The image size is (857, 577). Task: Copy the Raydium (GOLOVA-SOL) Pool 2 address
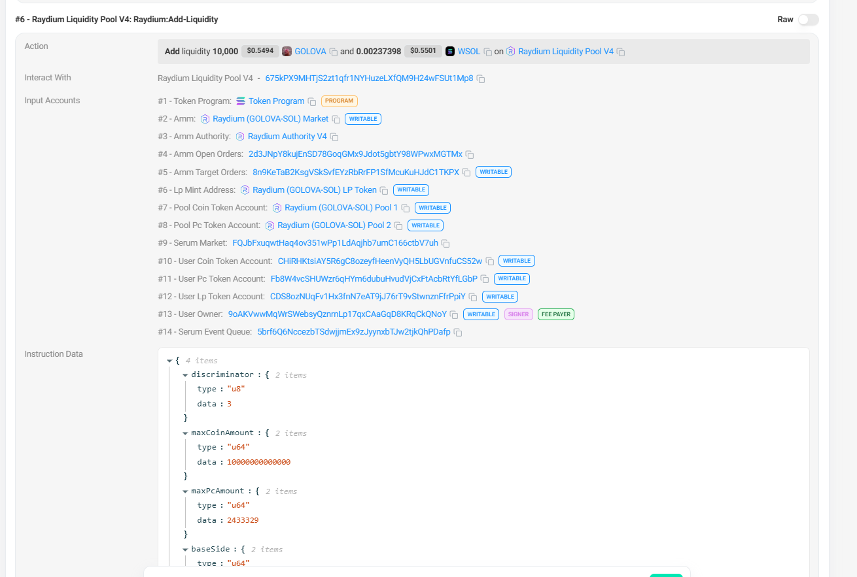click(398, 225)
